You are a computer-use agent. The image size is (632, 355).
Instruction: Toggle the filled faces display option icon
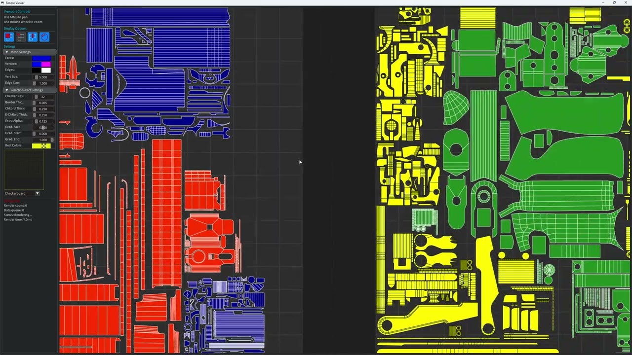[x=9, y=37]
